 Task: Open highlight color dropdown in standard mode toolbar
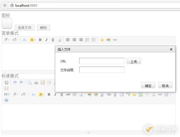42,95
